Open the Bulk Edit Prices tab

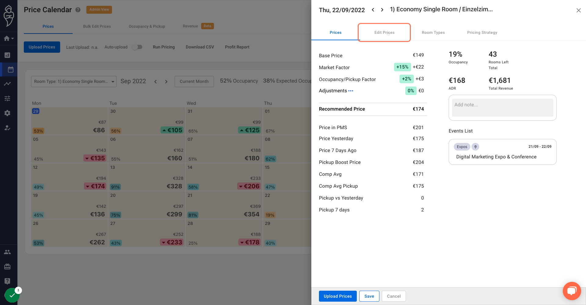pyautogui.click(x=97, y=26)
